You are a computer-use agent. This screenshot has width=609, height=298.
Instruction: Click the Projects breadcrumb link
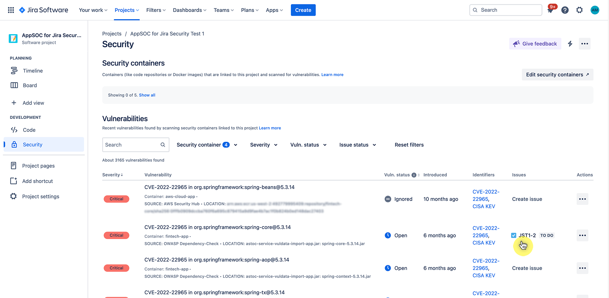(x=112, y=34)
